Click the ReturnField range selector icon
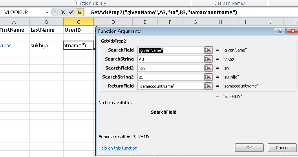The image size is (298, 157). tap(208, 86)
